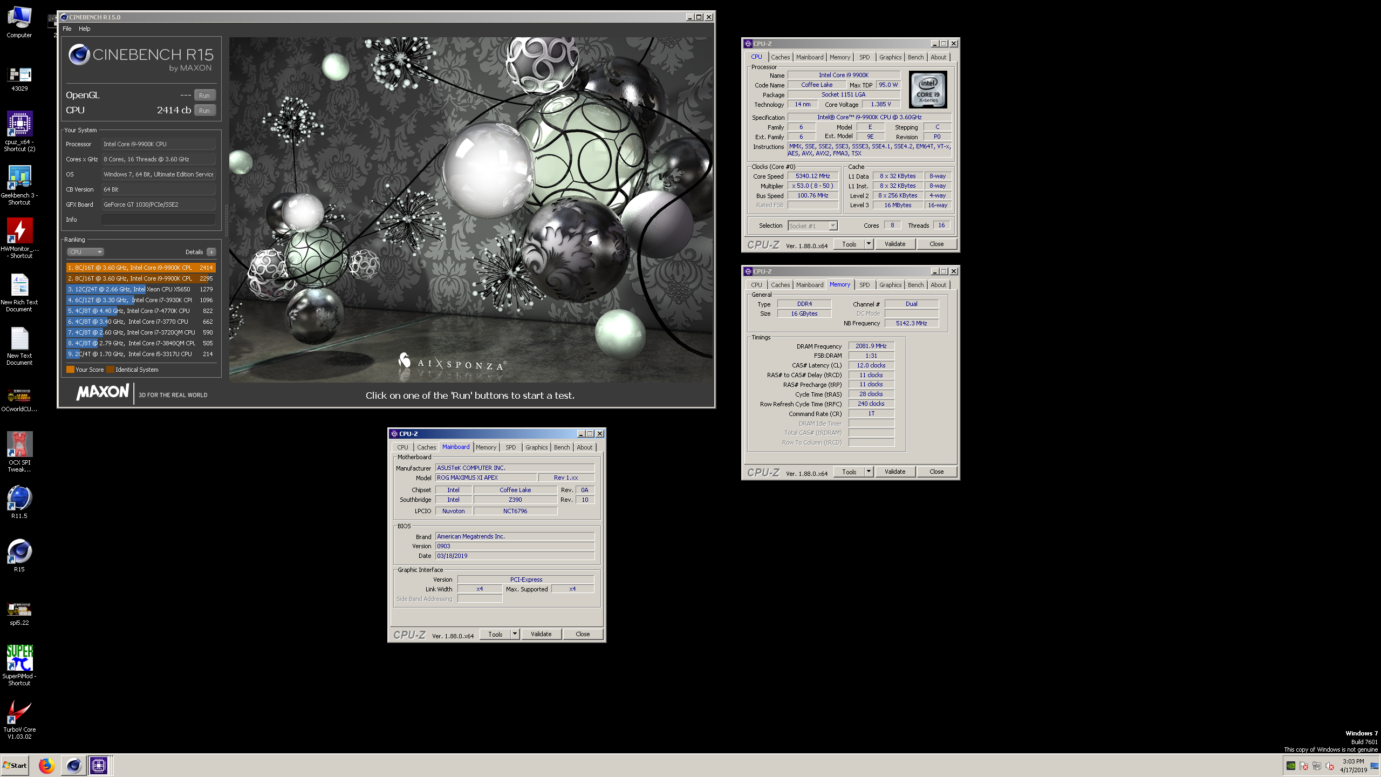
Task: Open the File menu in Cinebench
Action: pos(67,29)
